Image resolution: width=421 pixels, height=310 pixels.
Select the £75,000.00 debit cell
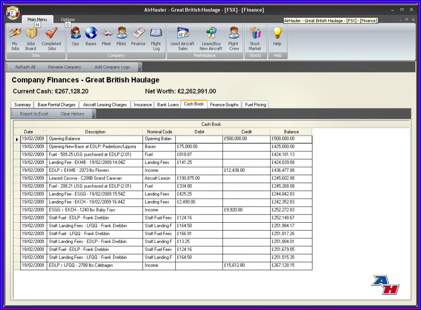click(199, 147)
